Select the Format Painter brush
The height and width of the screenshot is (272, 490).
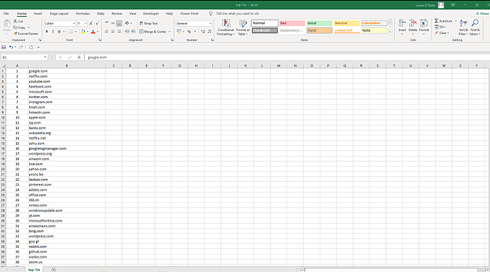(x=16, y=34)
